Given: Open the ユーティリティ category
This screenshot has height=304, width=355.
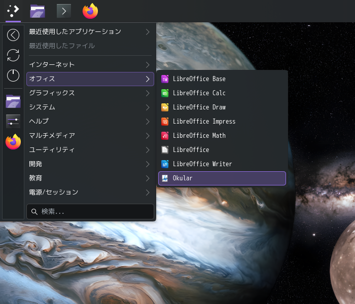Looking at the screenshot, I should [90, 150].
